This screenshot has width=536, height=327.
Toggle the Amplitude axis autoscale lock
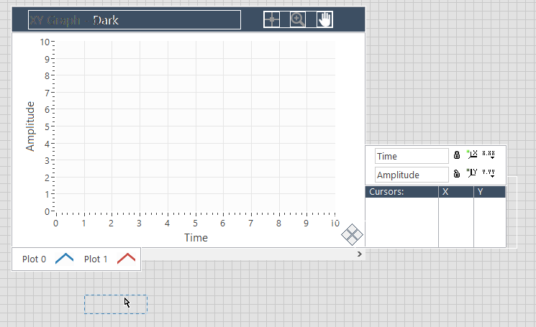pyautogui.click(x=457, y=173)
